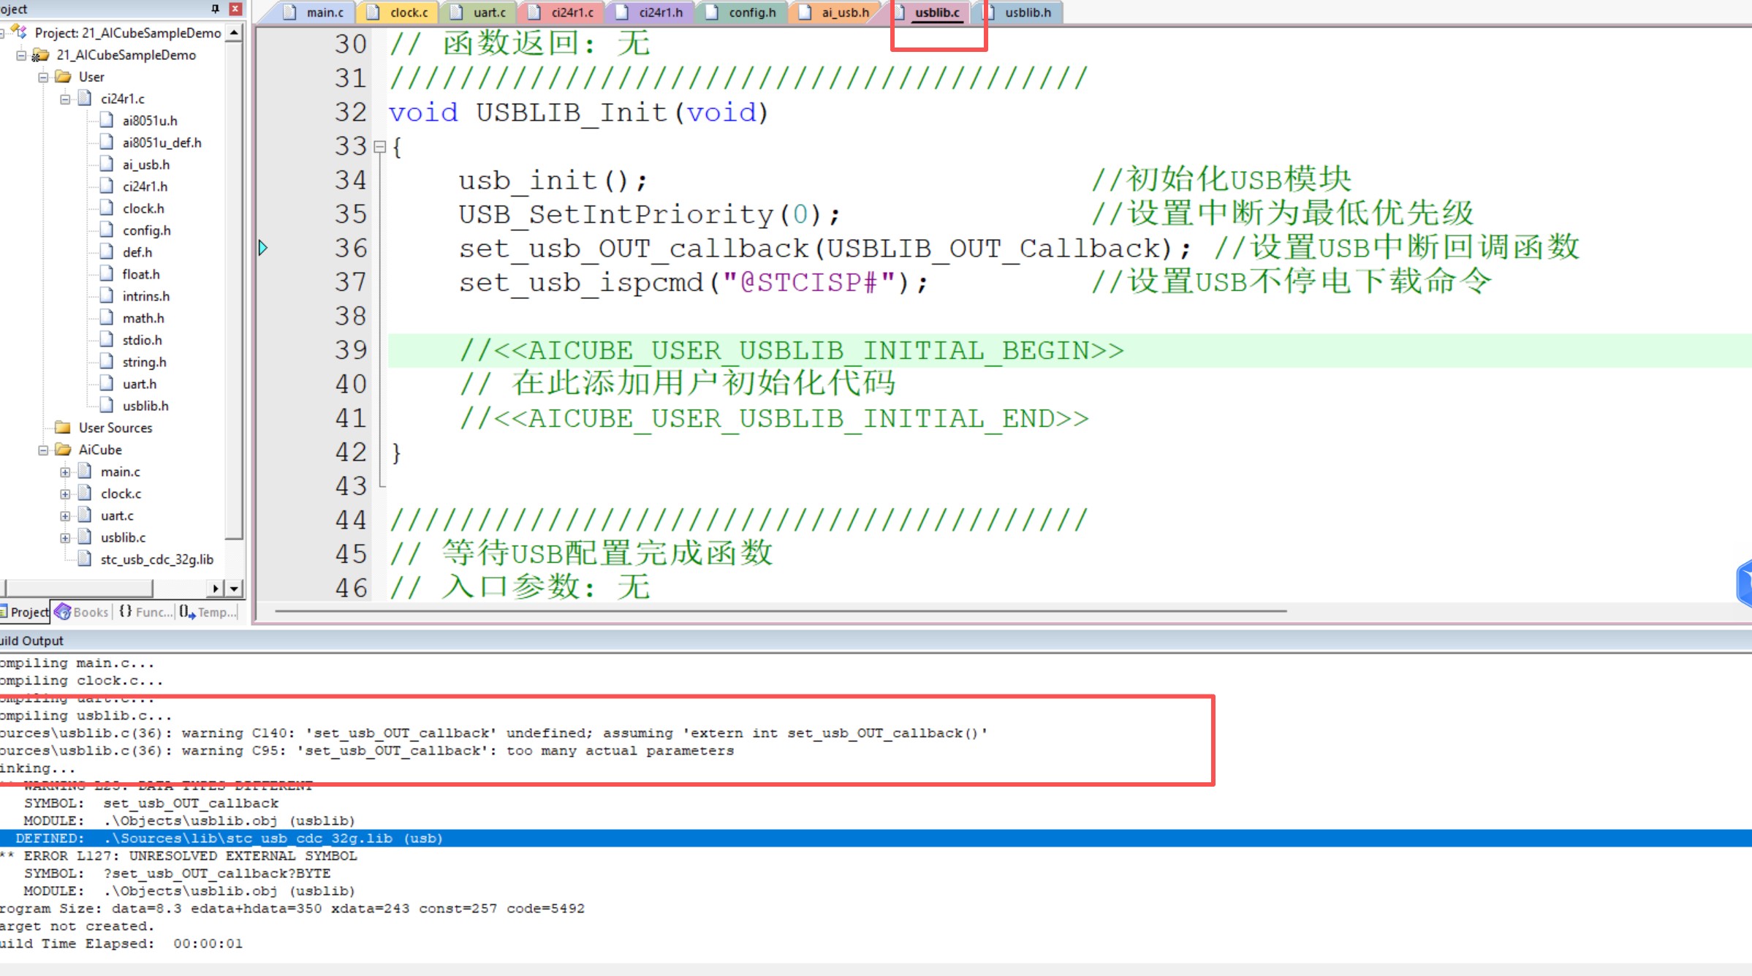This screenshot has height=976, width=1752.
Task: Fold the USBLIB_Init function code block
Action: pyautogui.click(x=379, y=147)
